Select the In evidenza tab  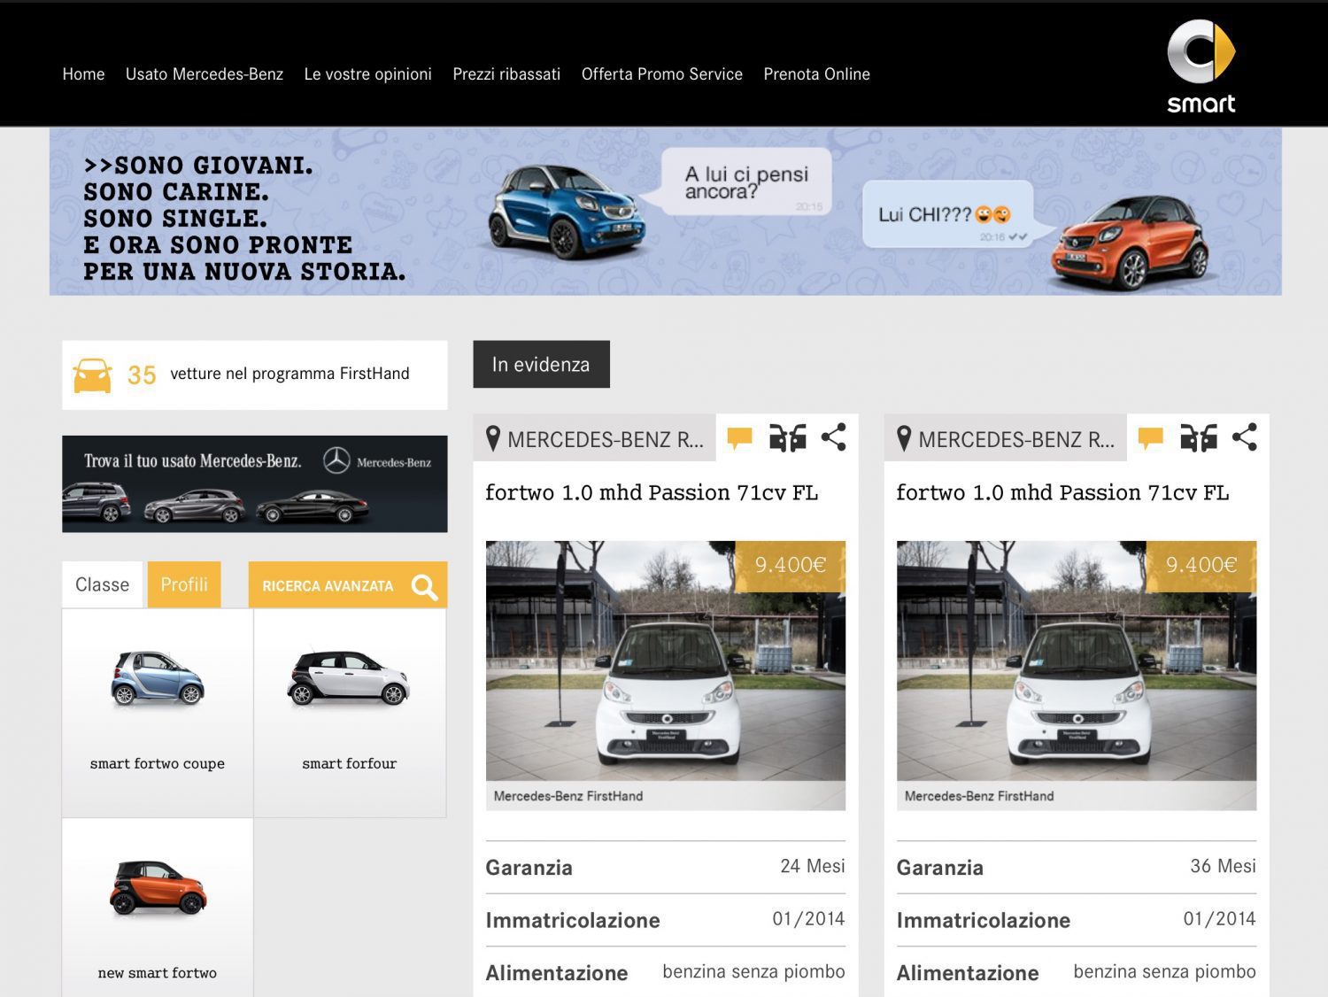[x=541, y=364]
